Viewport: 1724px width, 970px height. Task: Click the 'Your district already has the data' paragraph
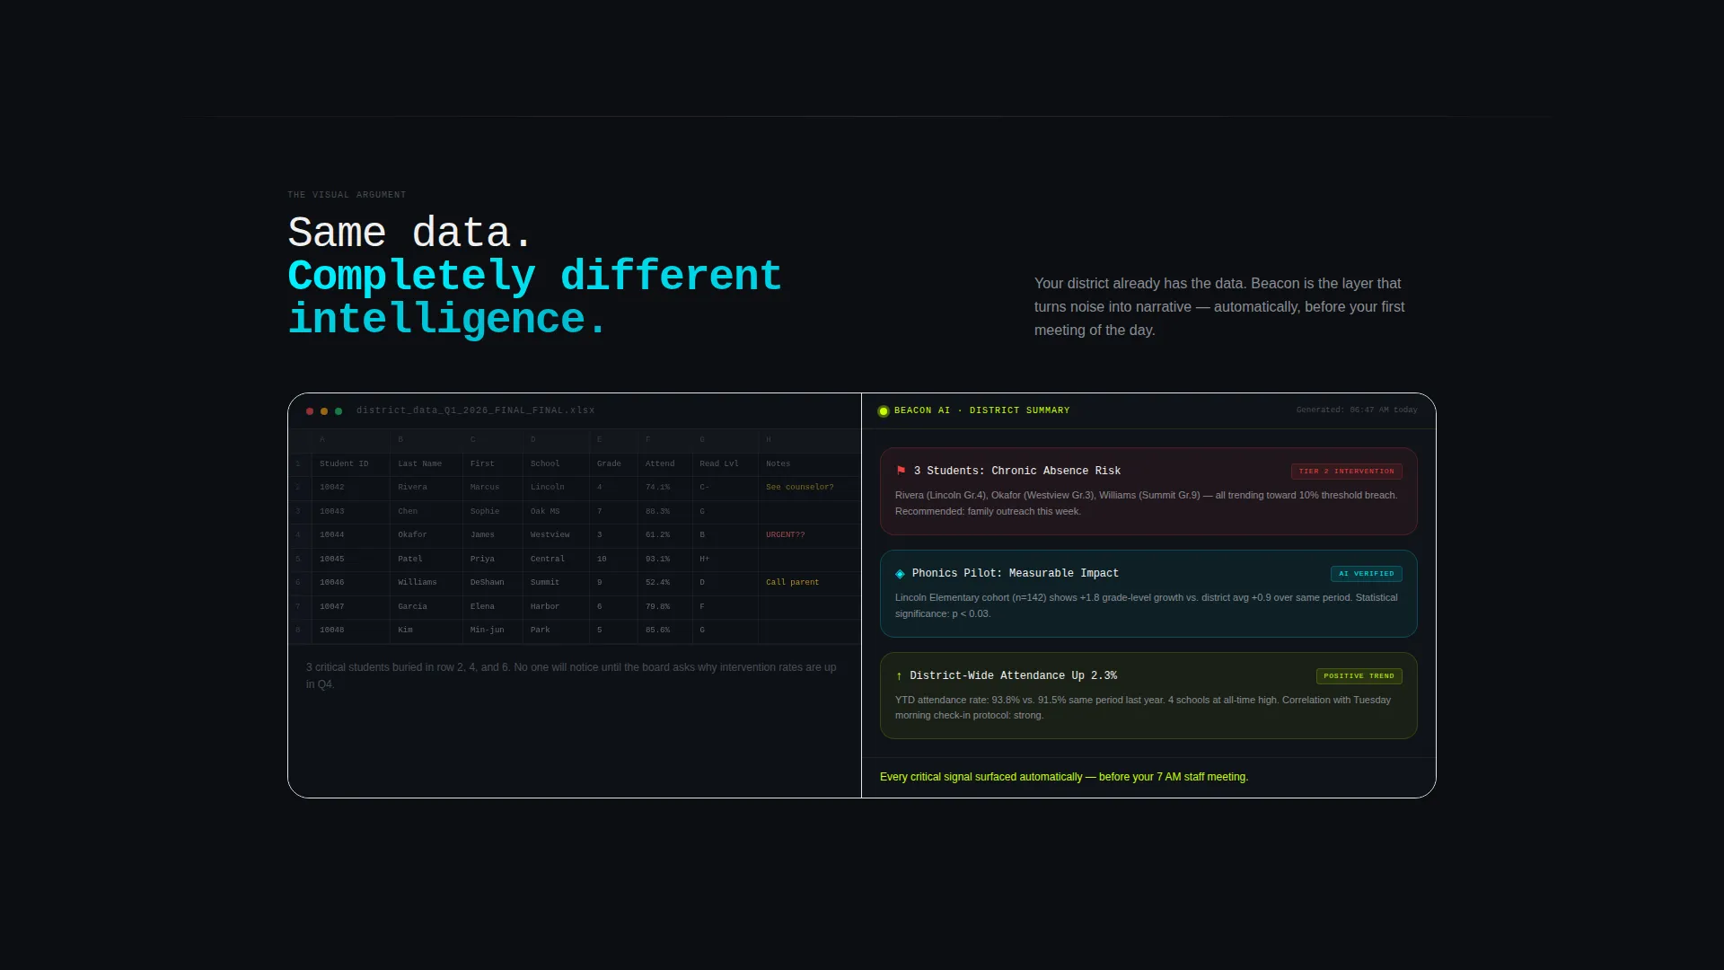point(1219,307)
